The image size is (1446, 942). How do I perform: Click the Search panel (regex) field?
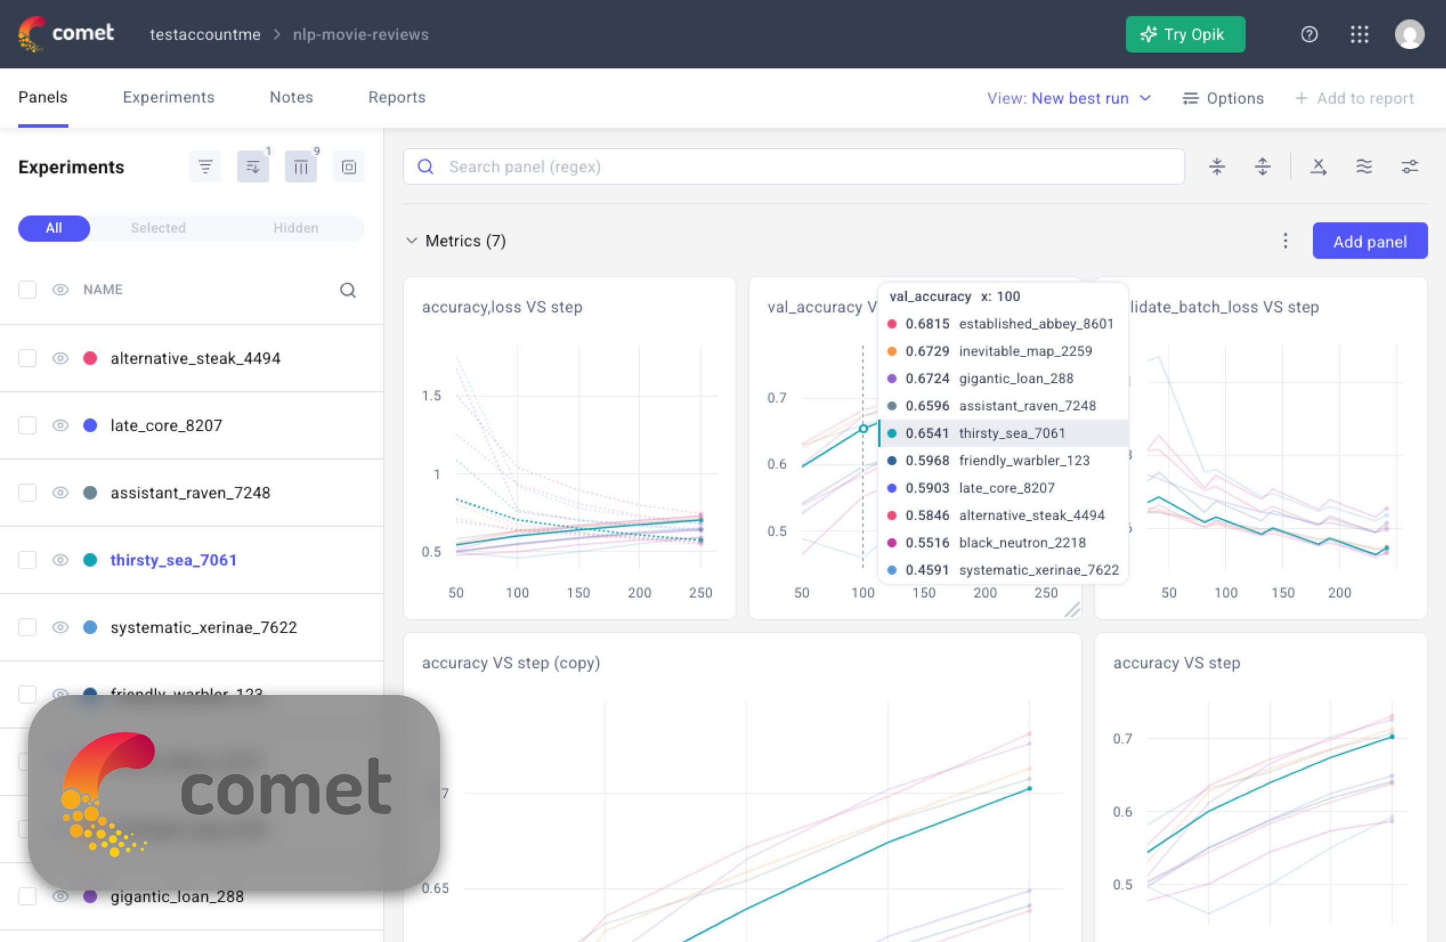[x=793, y=167]
